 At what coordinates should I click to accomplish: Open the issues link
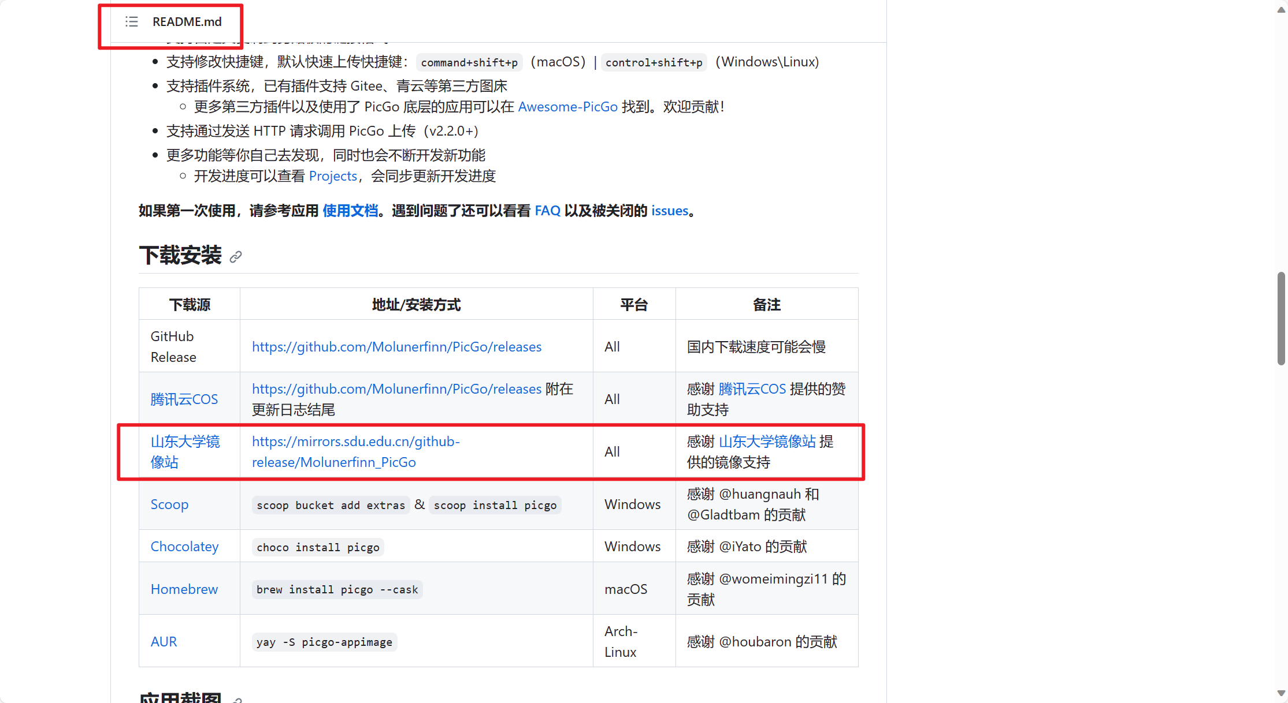pyautogui.click(x=670, y=211)
